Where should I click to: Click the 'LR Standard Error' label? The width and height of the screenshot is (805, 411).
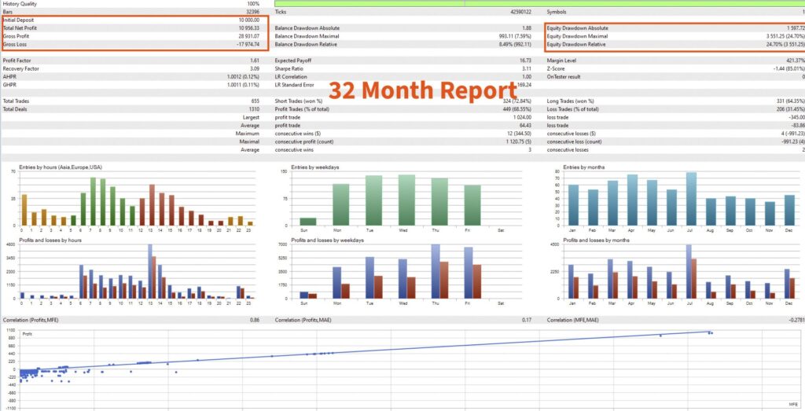point(294,85)
